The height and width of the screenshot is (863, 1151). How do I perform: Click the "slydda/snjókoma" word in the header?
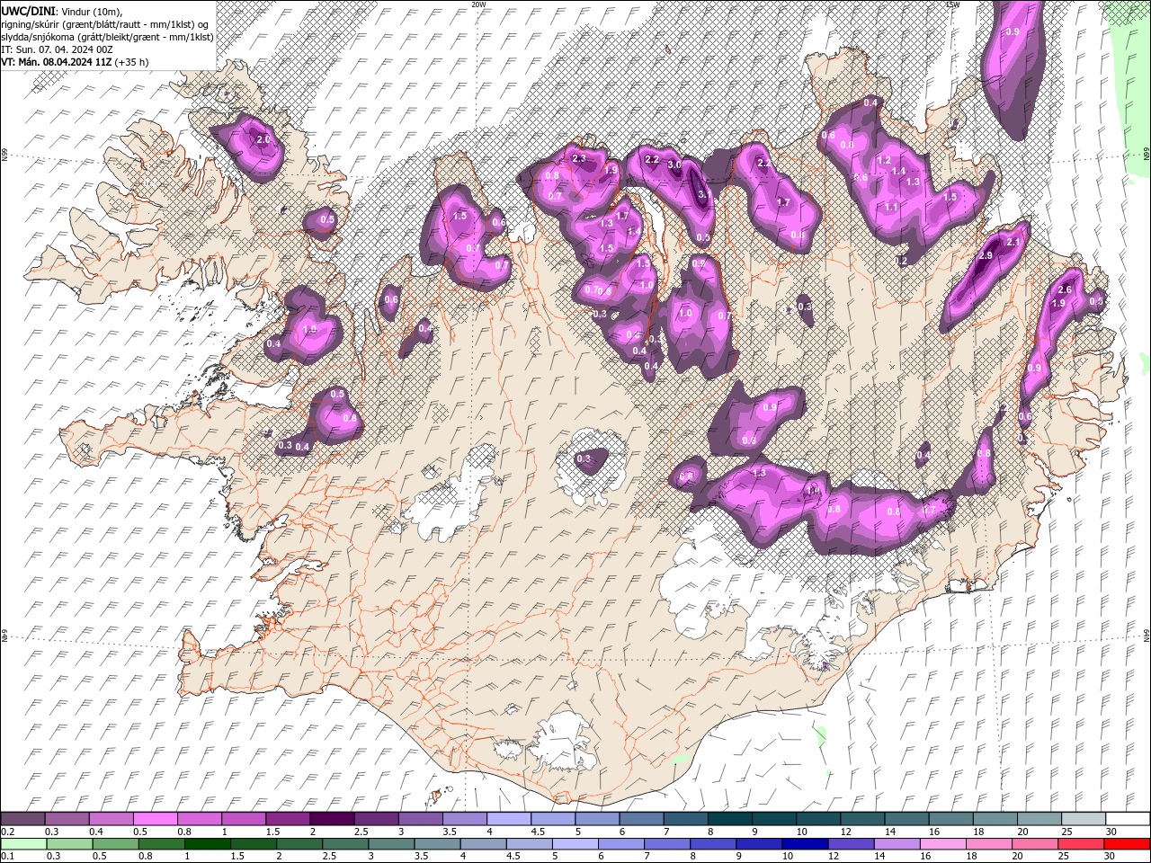37,37
